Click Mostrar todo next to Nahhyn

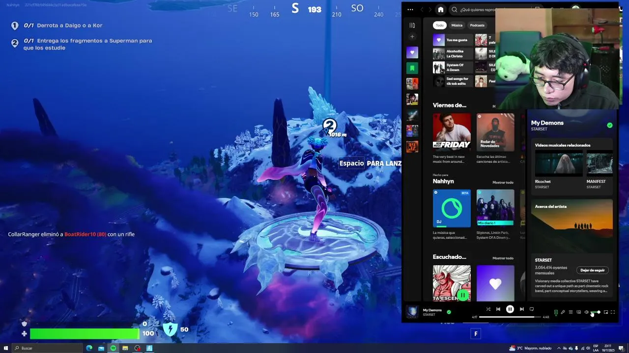tap(503, 182)
